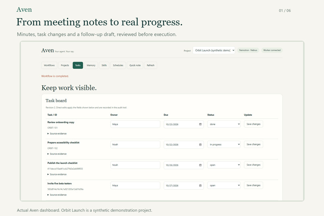Open calendar picker on 10/27/2026 due date
The width and height of the screenshot is (324, 216).
click(200, 185)
